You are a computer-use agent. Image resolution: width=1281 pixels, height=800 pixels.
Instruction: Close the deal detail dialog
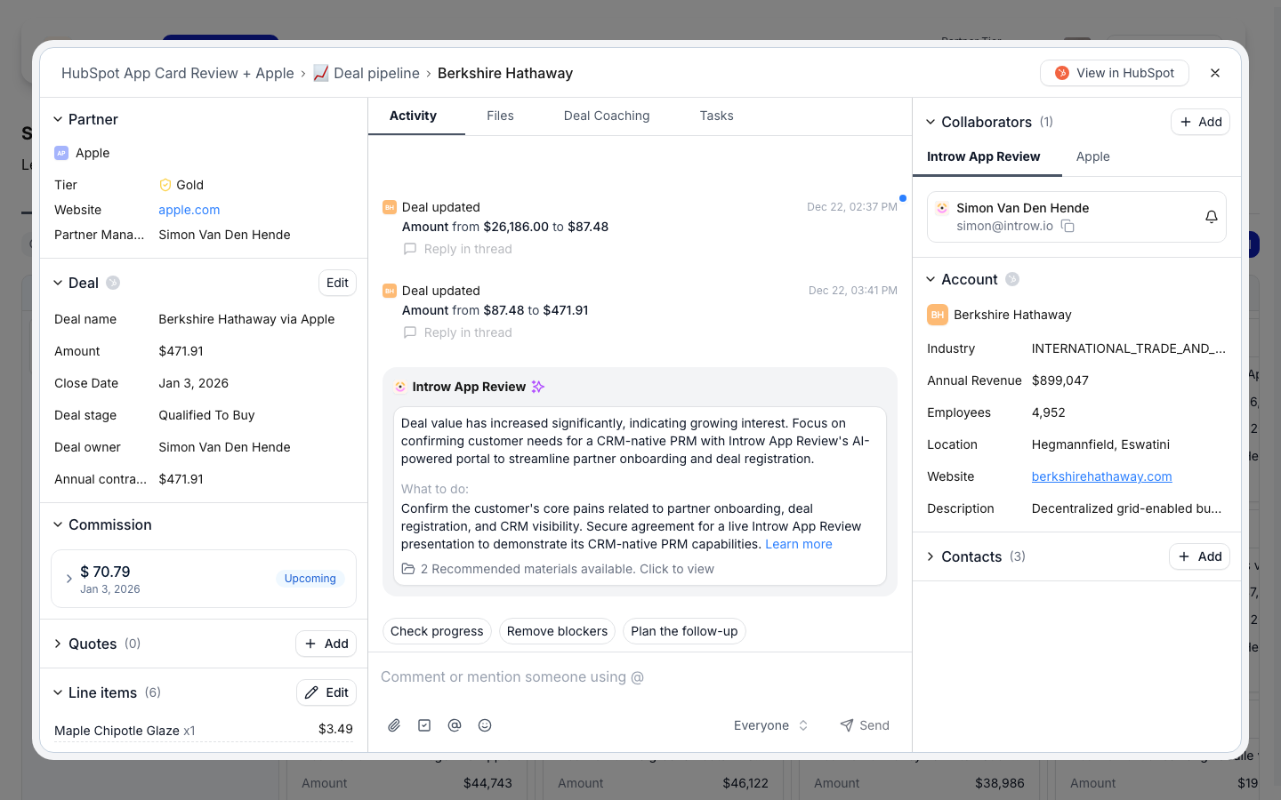[1215, 73]
